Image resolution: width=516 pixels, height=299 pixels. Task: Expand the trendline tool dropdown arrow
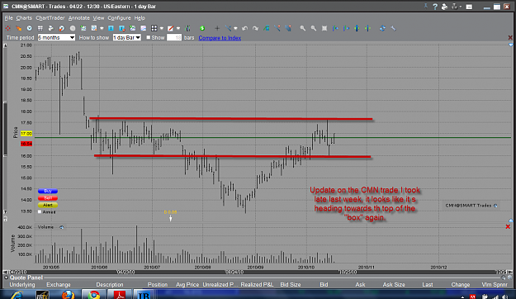point(235,28)
